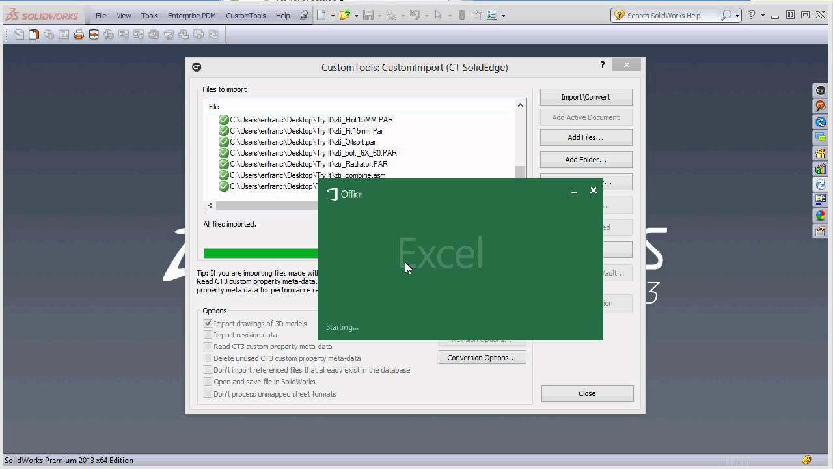833x469 pixels.
Task: Click the Options checklist icon in toolbar
Action: coord(492,15)
